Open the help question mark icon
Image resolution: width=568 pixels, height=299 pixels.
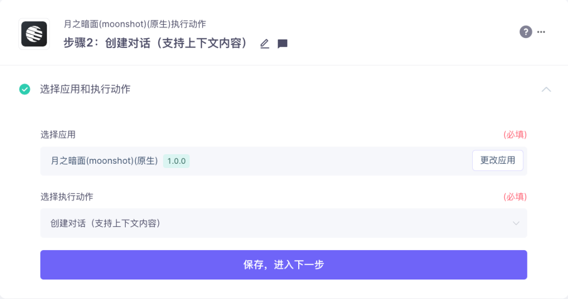tap(525, 32)
